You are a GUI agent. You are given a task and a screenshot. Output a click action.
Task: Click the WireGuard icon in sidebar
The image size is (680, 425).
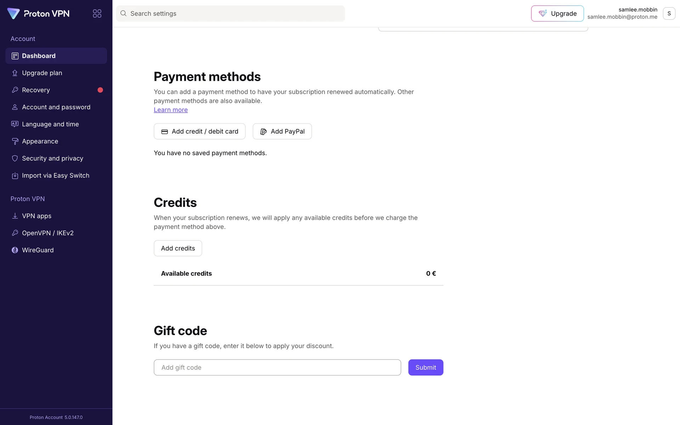click(x=15, y=250)
